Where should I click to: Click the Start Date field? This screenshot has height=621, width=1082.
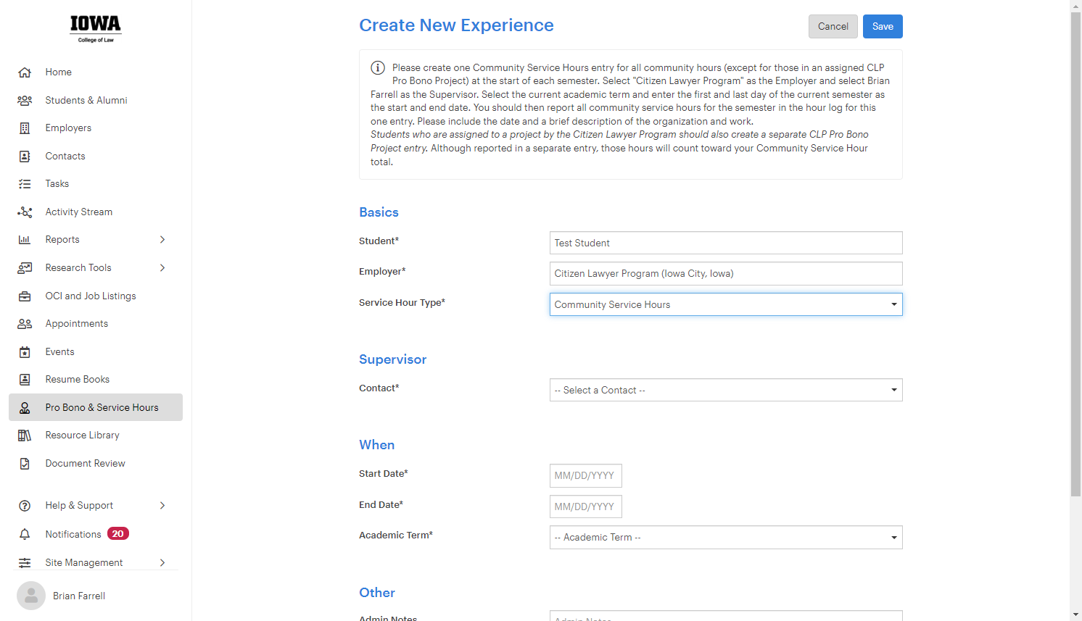coord(586,476)
